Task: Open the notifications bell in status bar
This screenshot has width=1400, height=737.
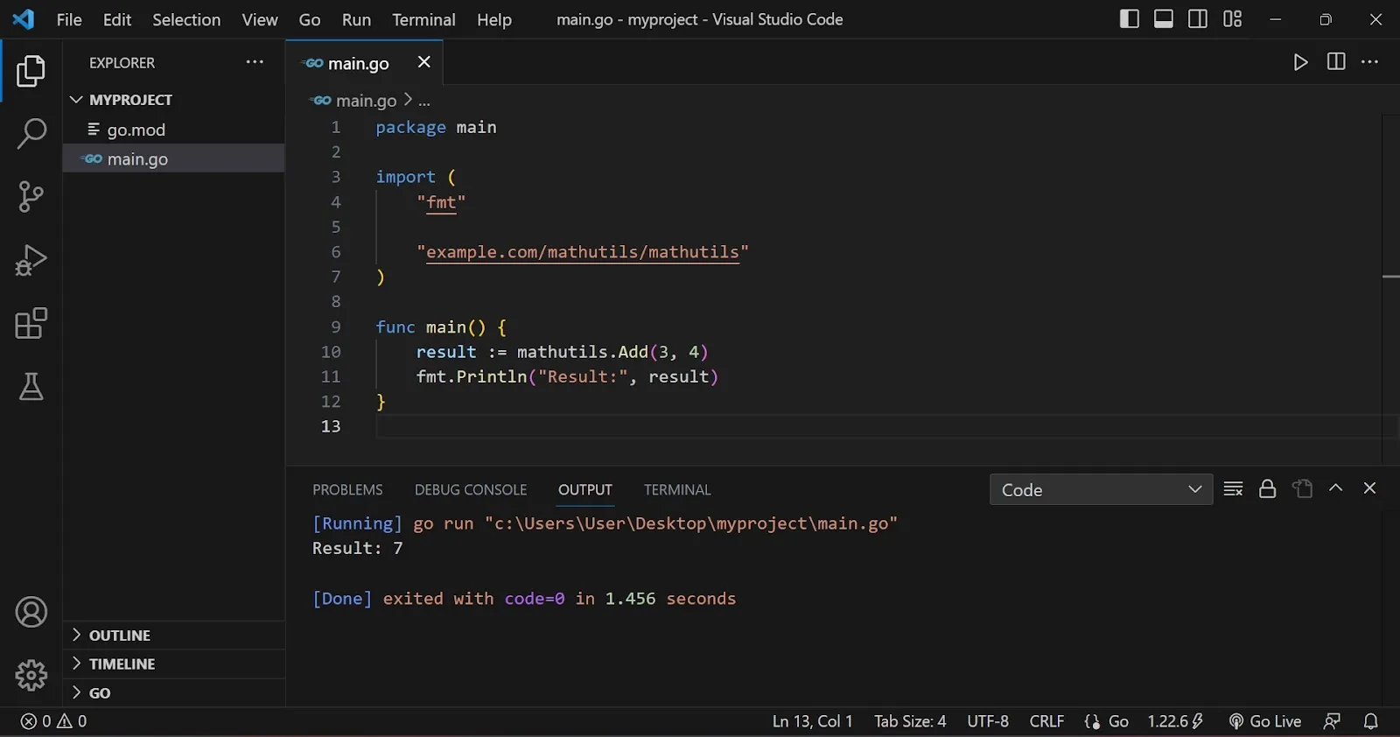Action: click(x=1371, y=721)
